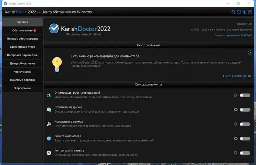Open settings gear for Оптимизация дисков

[236, 109]
